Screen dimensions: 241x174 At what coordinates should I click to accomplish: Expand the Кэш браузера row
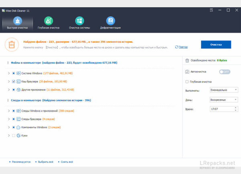click(x=9, y=82)
